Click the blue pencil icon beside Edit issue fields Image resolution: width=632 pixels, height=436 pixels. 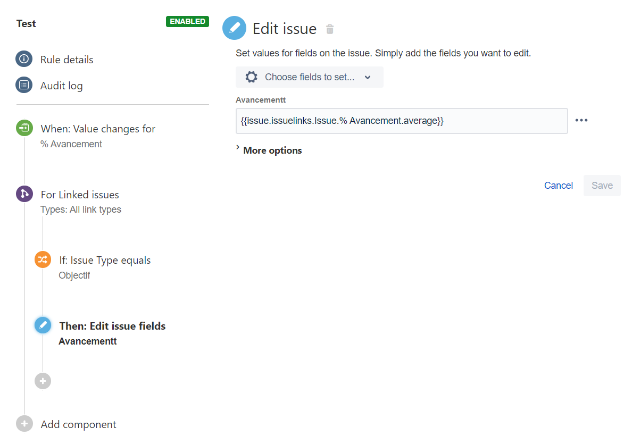point(43,325)
